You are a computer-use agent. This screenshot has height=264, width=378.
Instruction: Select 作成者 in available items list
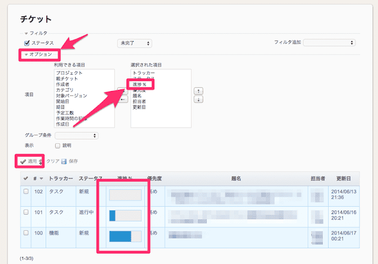[63, 84]
